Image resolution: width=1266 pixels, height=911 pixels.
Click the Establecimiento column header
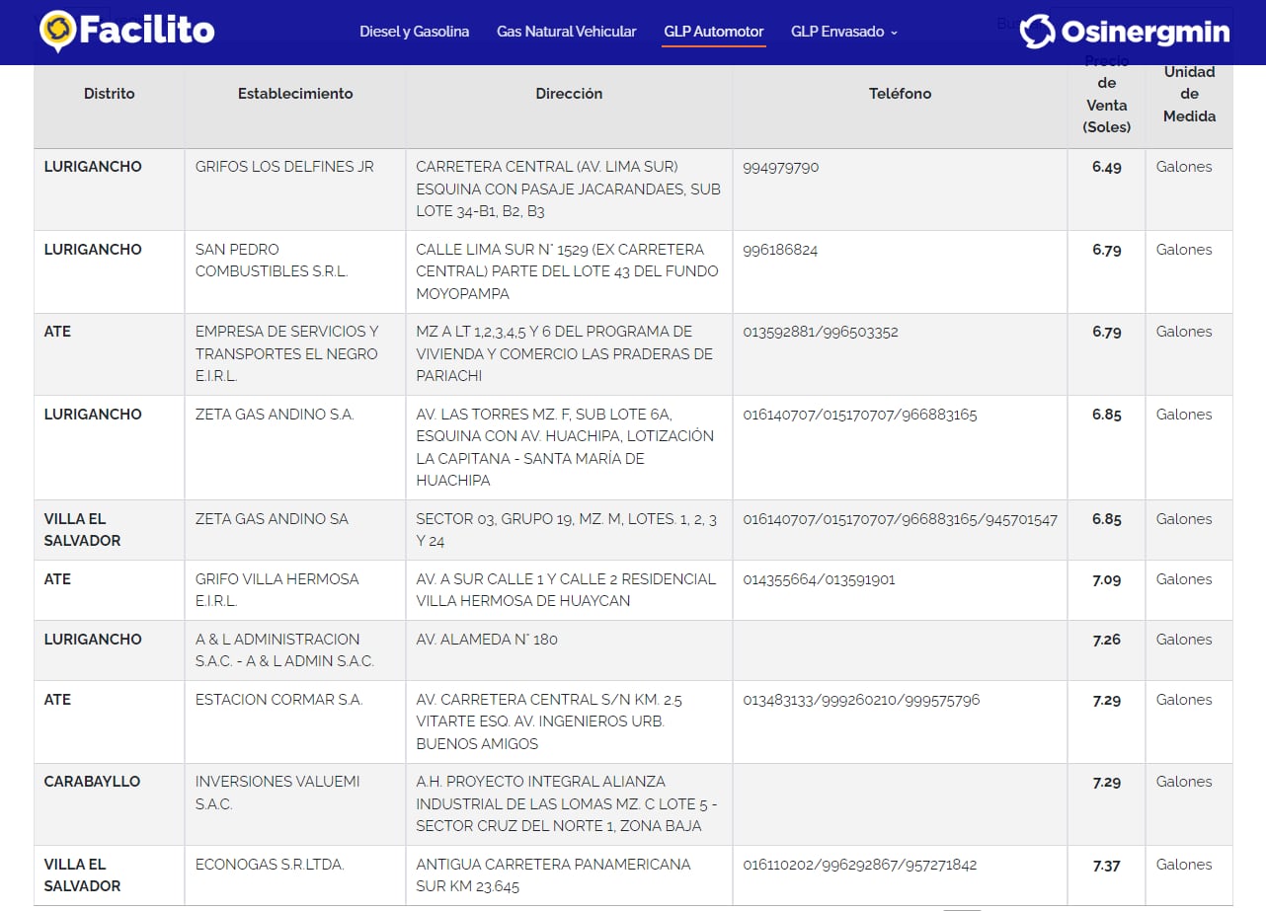[294, 94]
